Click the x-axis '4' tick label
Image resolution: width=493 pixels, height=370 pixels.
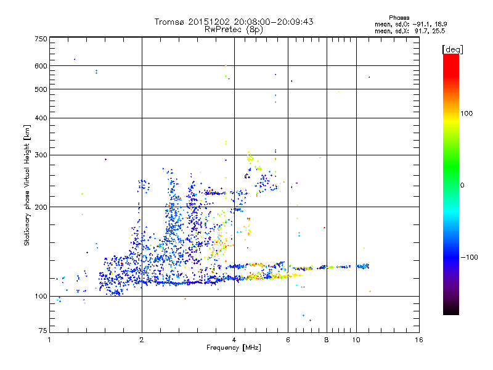pyautogui.click(x=234, y=340)
